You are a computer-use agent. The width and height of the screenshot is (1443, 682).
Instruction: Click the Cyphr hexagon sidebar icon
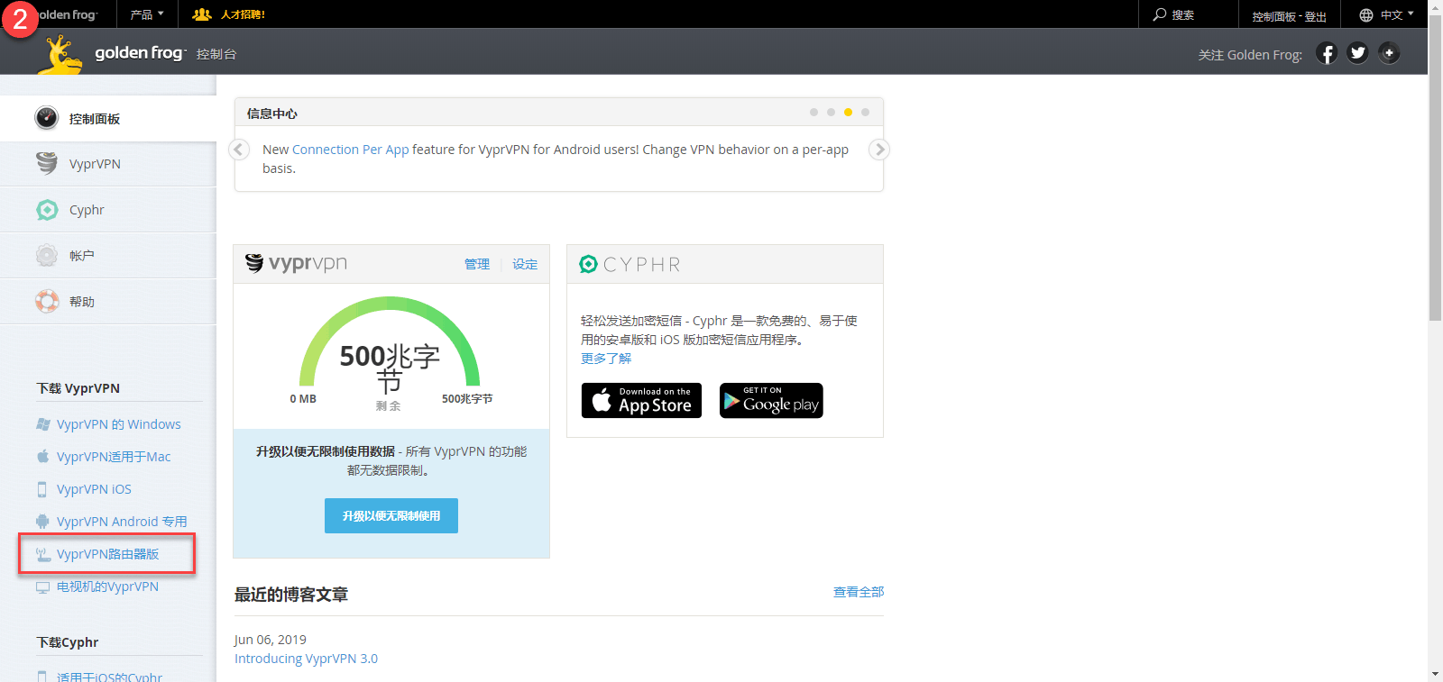tap(47, 210)
